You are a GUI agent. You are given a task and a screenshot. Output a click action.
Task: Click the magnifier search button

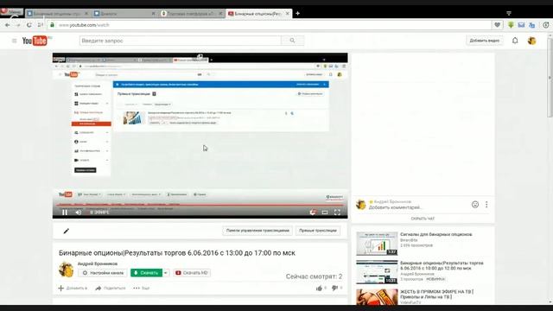click(x=292, y=41)
